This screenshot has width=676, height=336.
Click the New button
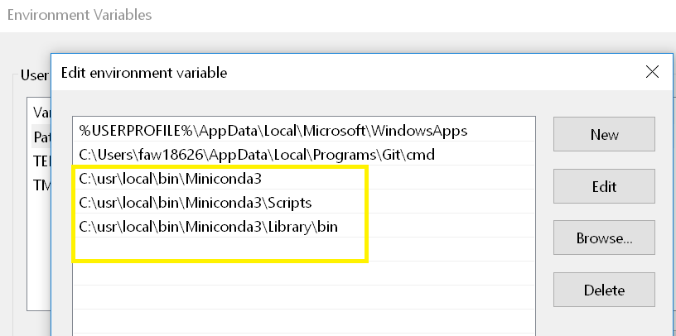coord(604,134)
